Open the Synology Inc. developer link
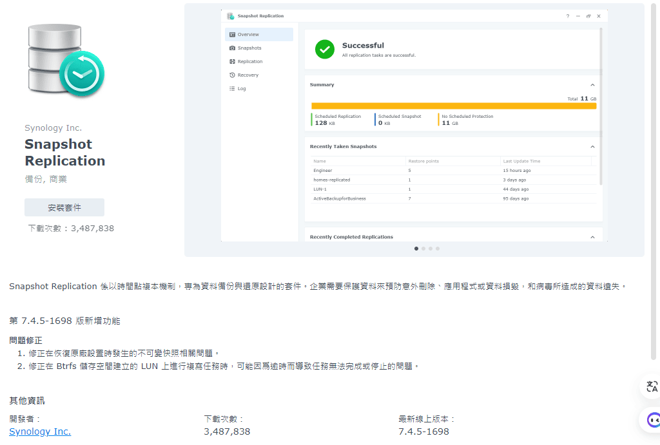The height and width of the screenshot is (445, 660). [x=40, y=431]
